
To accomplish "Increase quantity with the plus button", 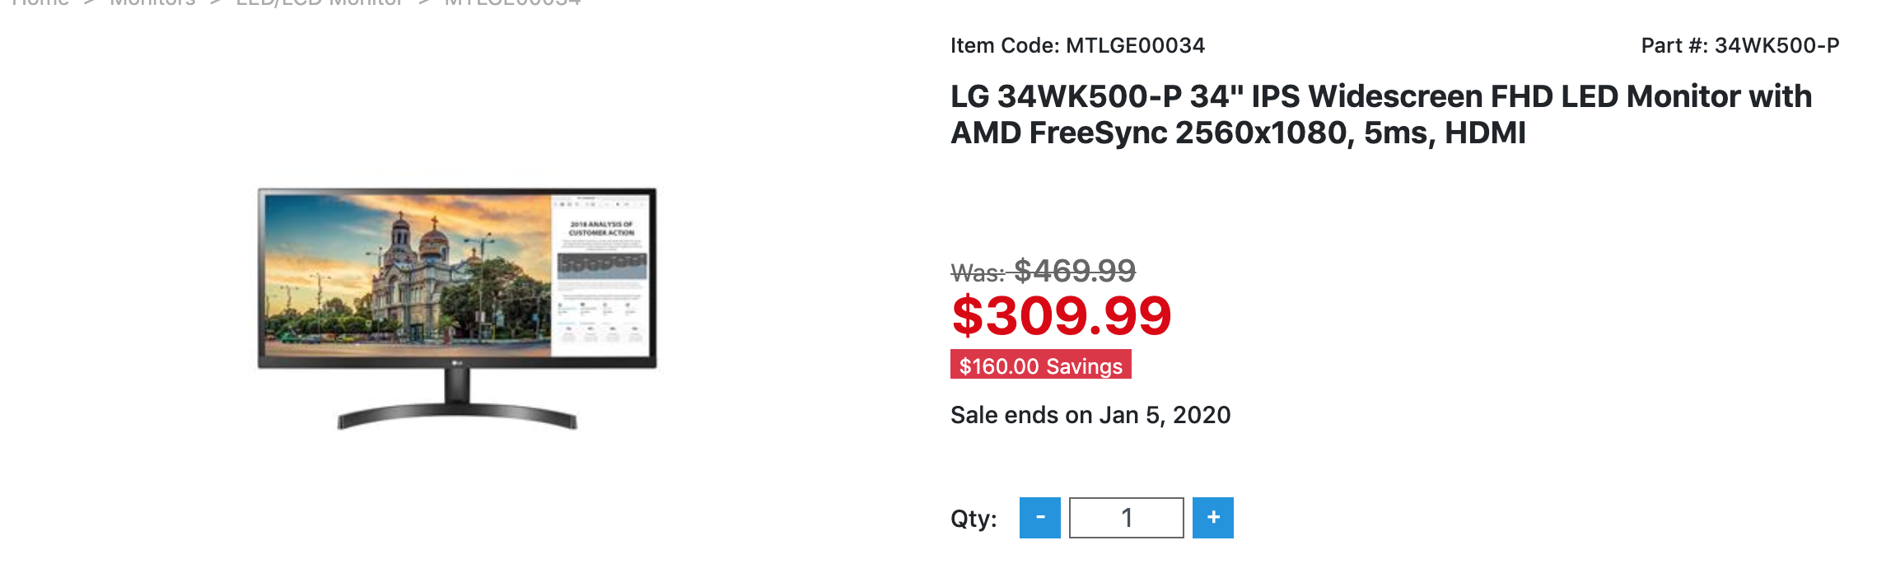I will click(x=1213, y=518).
